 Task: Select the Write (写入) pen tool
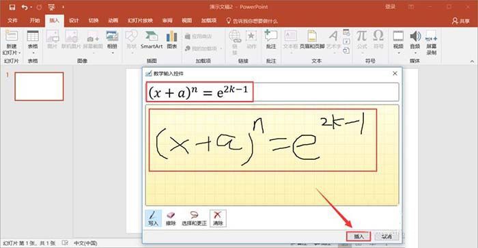[x=153, y=219]
